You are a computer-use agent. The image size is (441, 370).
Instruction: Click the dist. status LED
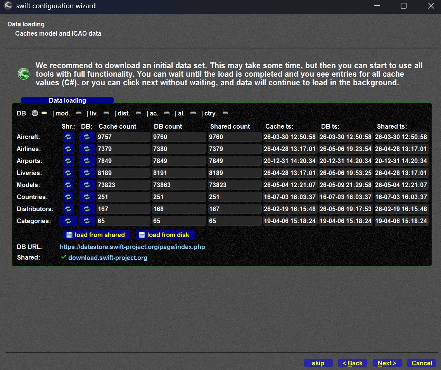pyautogui.click(x=138, y=113)
